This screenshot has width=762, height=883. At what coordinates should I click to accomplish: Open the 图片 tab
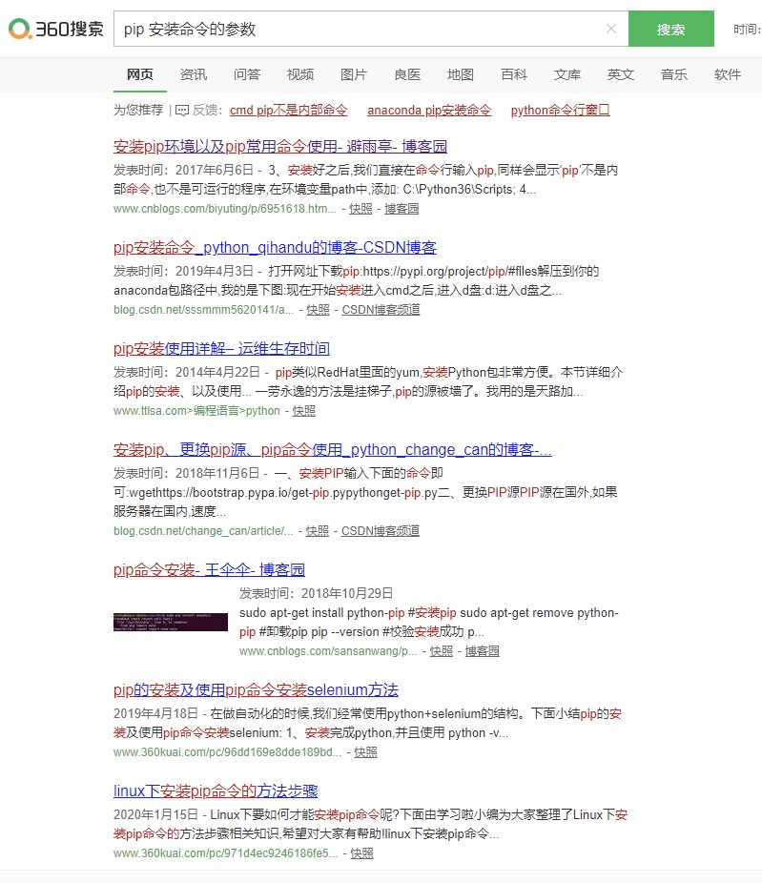click(354, 74)
